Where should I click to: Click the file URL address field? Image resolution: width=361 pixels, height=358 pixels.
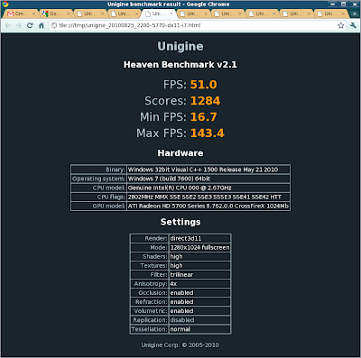coord(197,25)
